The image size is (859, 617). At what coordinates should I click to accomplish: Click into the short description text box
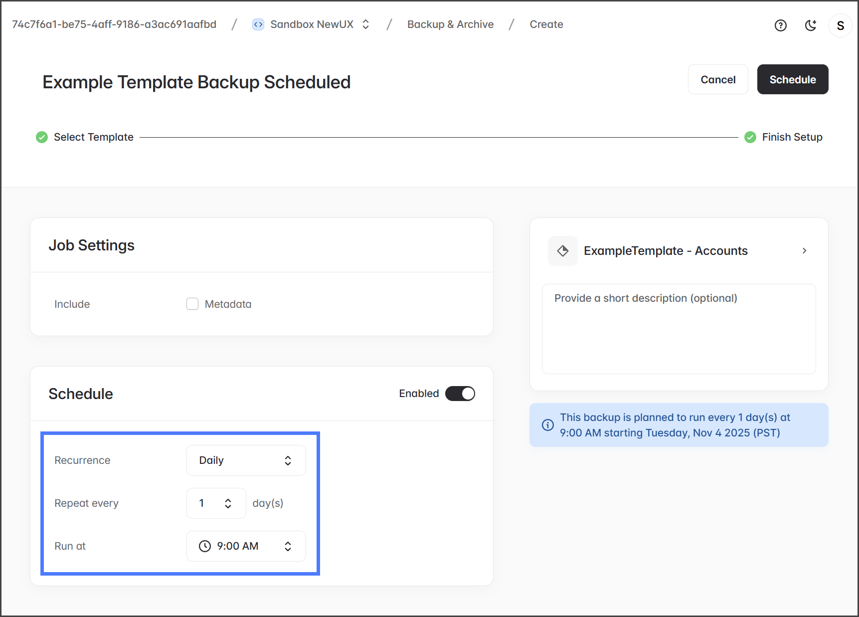pos(679,329)
